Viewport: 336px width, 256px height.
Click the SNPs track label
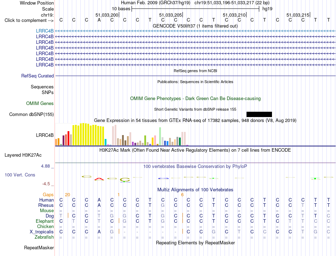pyautogui.click(x=48, y=92)
